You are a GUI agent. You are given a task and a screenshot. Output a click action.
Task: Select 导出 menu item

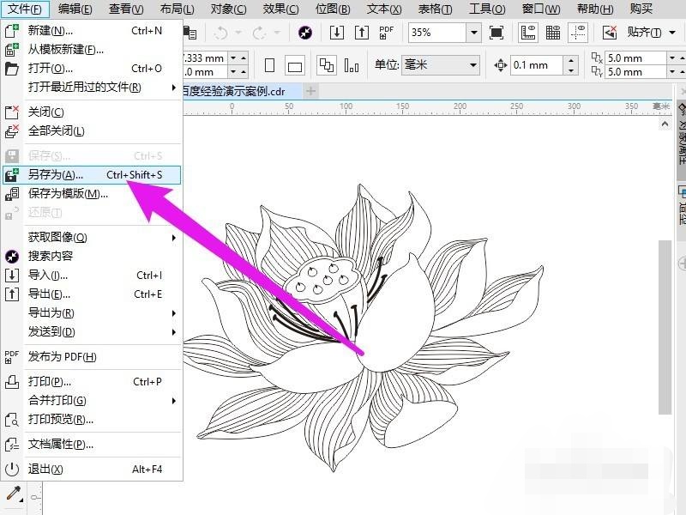pyautogui.click(x=92, y=294)
